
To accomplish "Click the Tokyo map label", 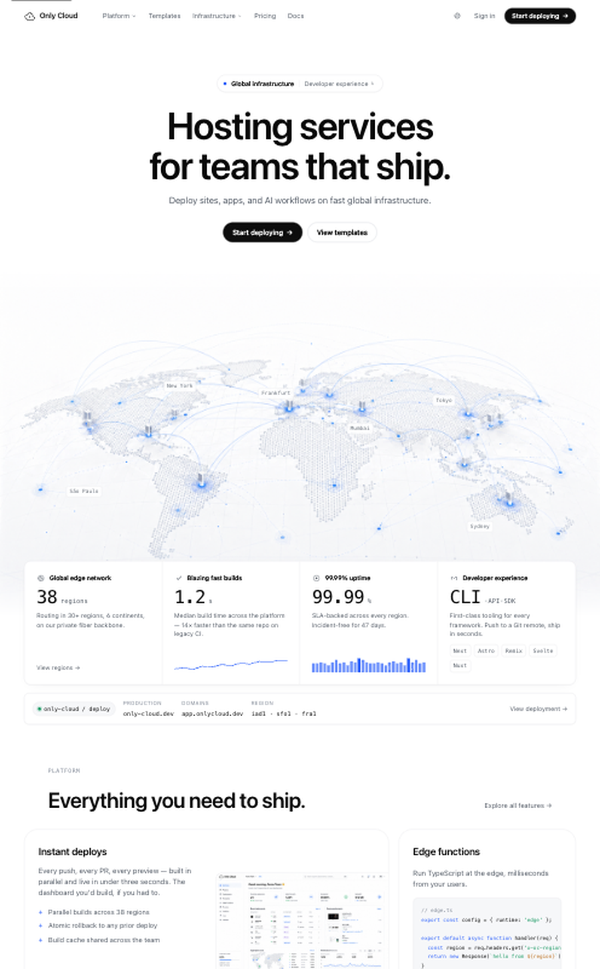I will coord(444,400).
